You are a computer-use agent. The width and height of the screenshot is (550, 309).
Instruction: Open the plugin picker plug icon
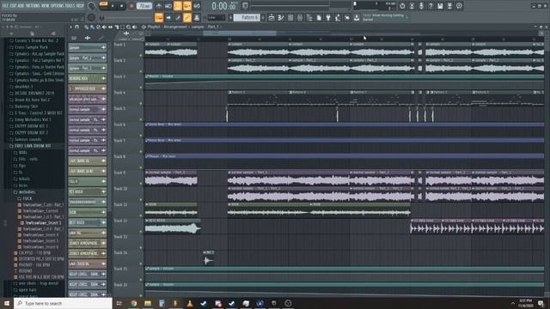pos(328,17)
